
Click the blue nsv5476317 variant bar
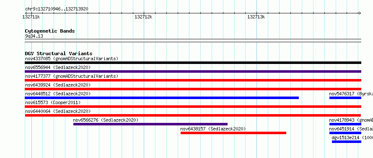tap(345, 98)
